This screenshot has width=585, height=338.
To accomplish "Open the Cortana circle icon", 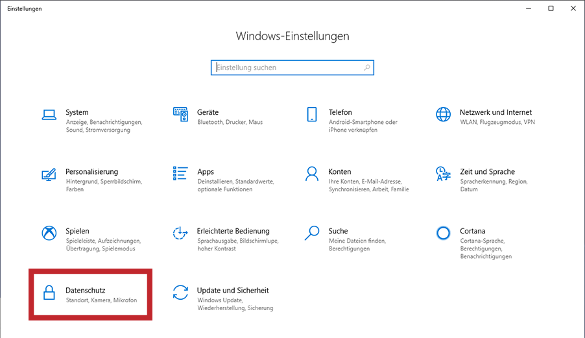I will pyautogui.click(x=443, y=233).
